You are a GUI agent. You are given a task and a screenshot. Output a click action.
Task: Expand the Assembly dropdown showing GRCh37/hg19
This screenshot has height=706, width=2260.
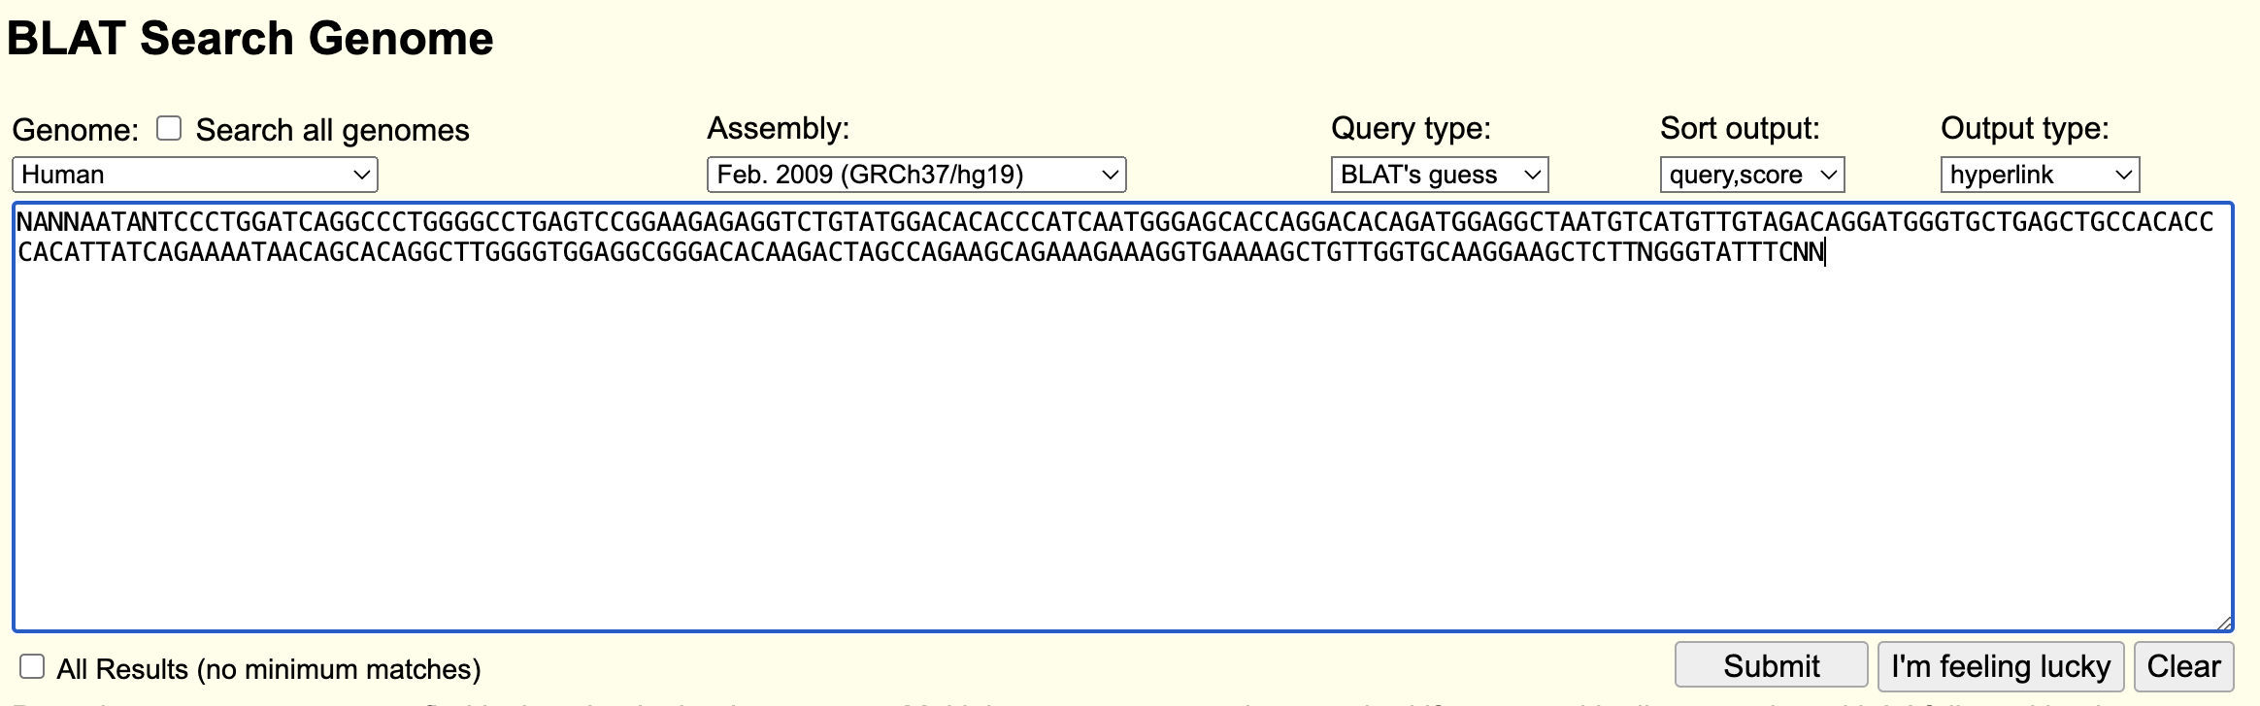pyautogui.click(x=915, y=175)
